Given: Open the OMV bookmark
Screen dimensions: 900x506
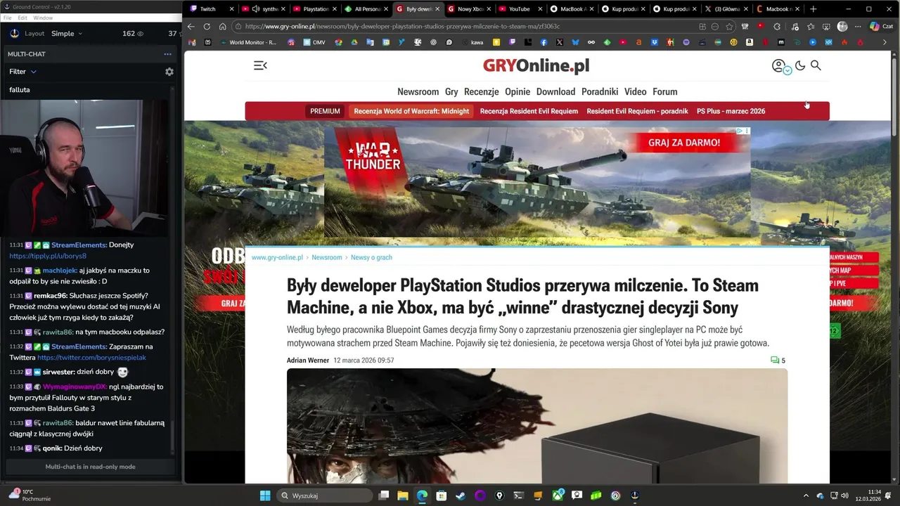Looking at the screenshot, I should click(x=314, y=42).
